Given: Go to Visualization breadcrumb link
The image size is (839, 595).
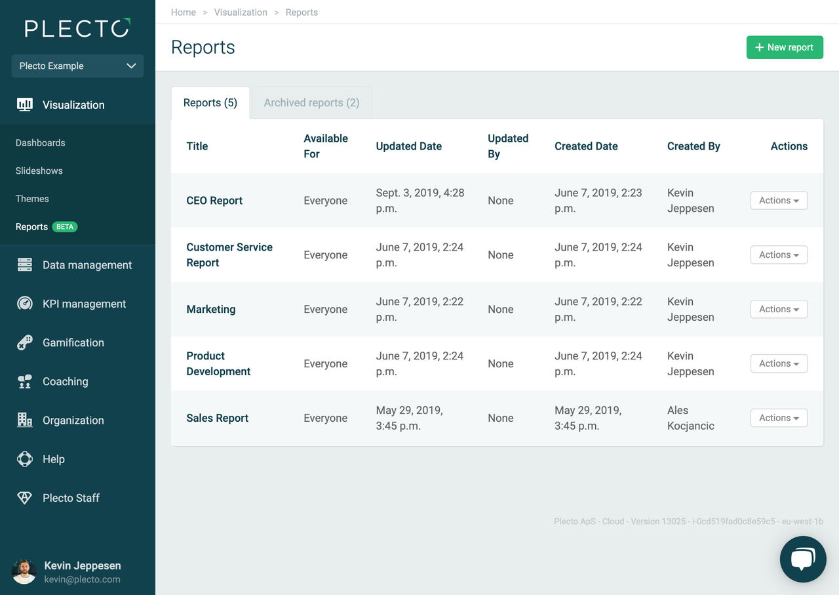Looking at the screenshot, I should (x=241, y=12).
